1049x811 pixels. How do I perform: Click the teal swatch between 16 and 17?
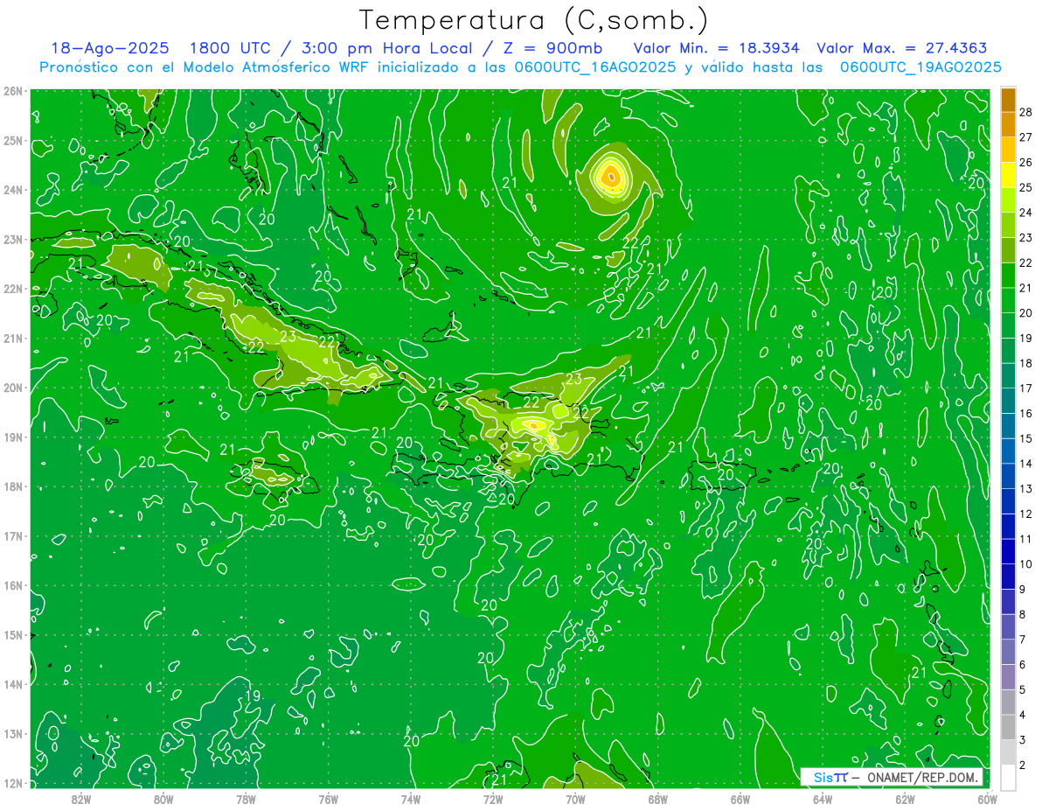click(x=1008, y=401)
